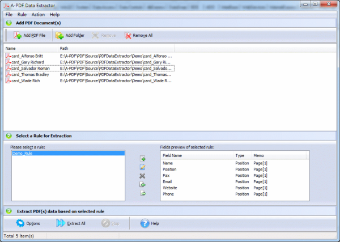
Task: Click the Path column header
Action: (x=64, y=48)
